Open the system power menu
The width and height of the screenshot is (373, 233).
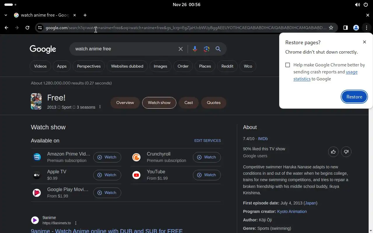pyautogui.click(x=366, y=5)
